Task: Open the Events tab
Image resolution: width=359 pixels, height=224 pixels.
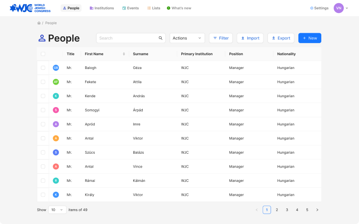Action: [131, 8]
